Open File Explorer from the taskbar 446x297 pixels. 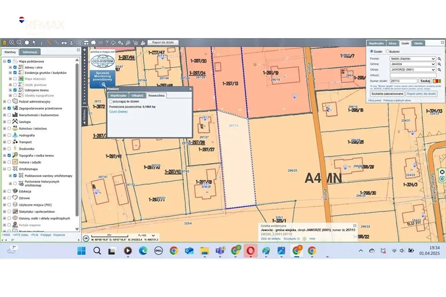coord(204,251)
